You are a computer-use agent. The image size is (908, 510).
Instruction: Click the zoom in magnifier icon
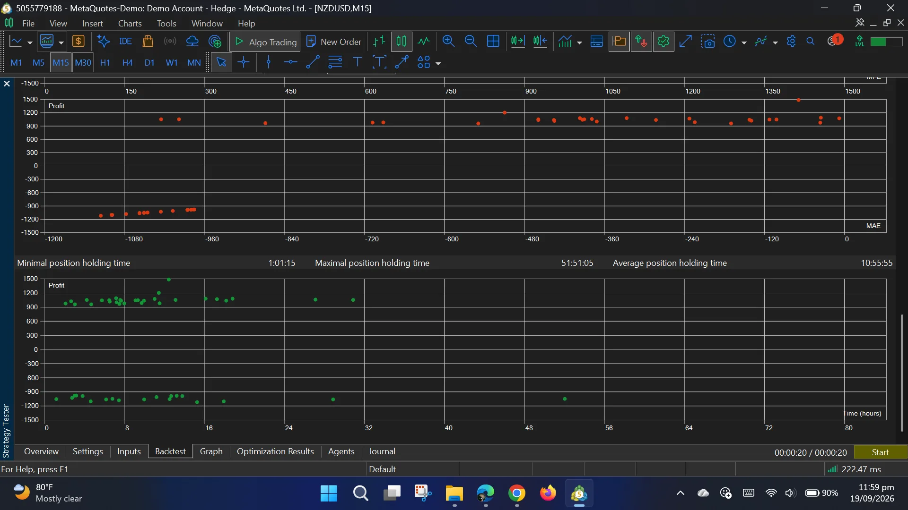[x=448, y=42]
